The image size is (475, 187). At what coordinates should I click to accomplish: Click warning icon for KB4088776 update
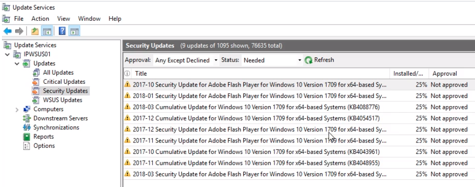pyautogui.click(x=128, y=107)
